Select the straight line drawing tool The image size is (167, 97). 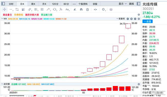tap(11, 10)
